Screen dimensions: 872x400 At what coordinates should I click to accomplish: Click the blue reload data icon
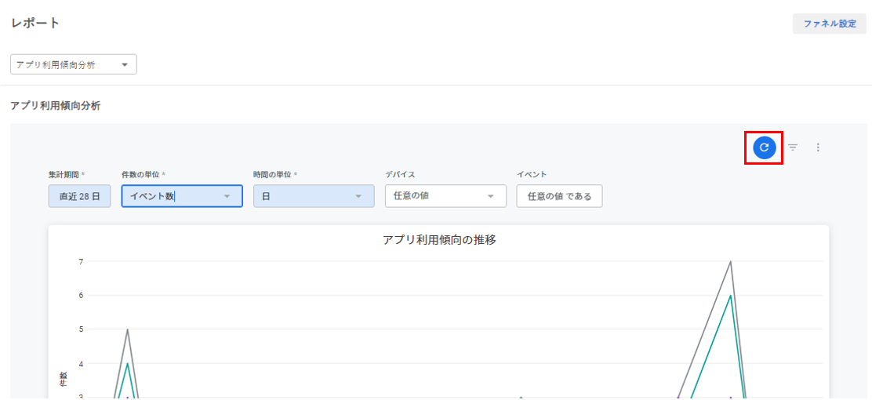click(764, 147)
